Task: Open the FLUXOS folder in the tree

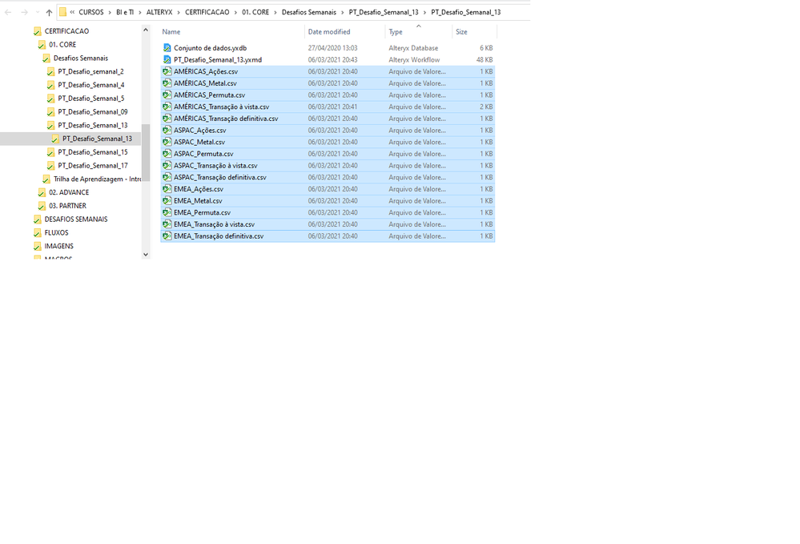Action: (56, 232)
